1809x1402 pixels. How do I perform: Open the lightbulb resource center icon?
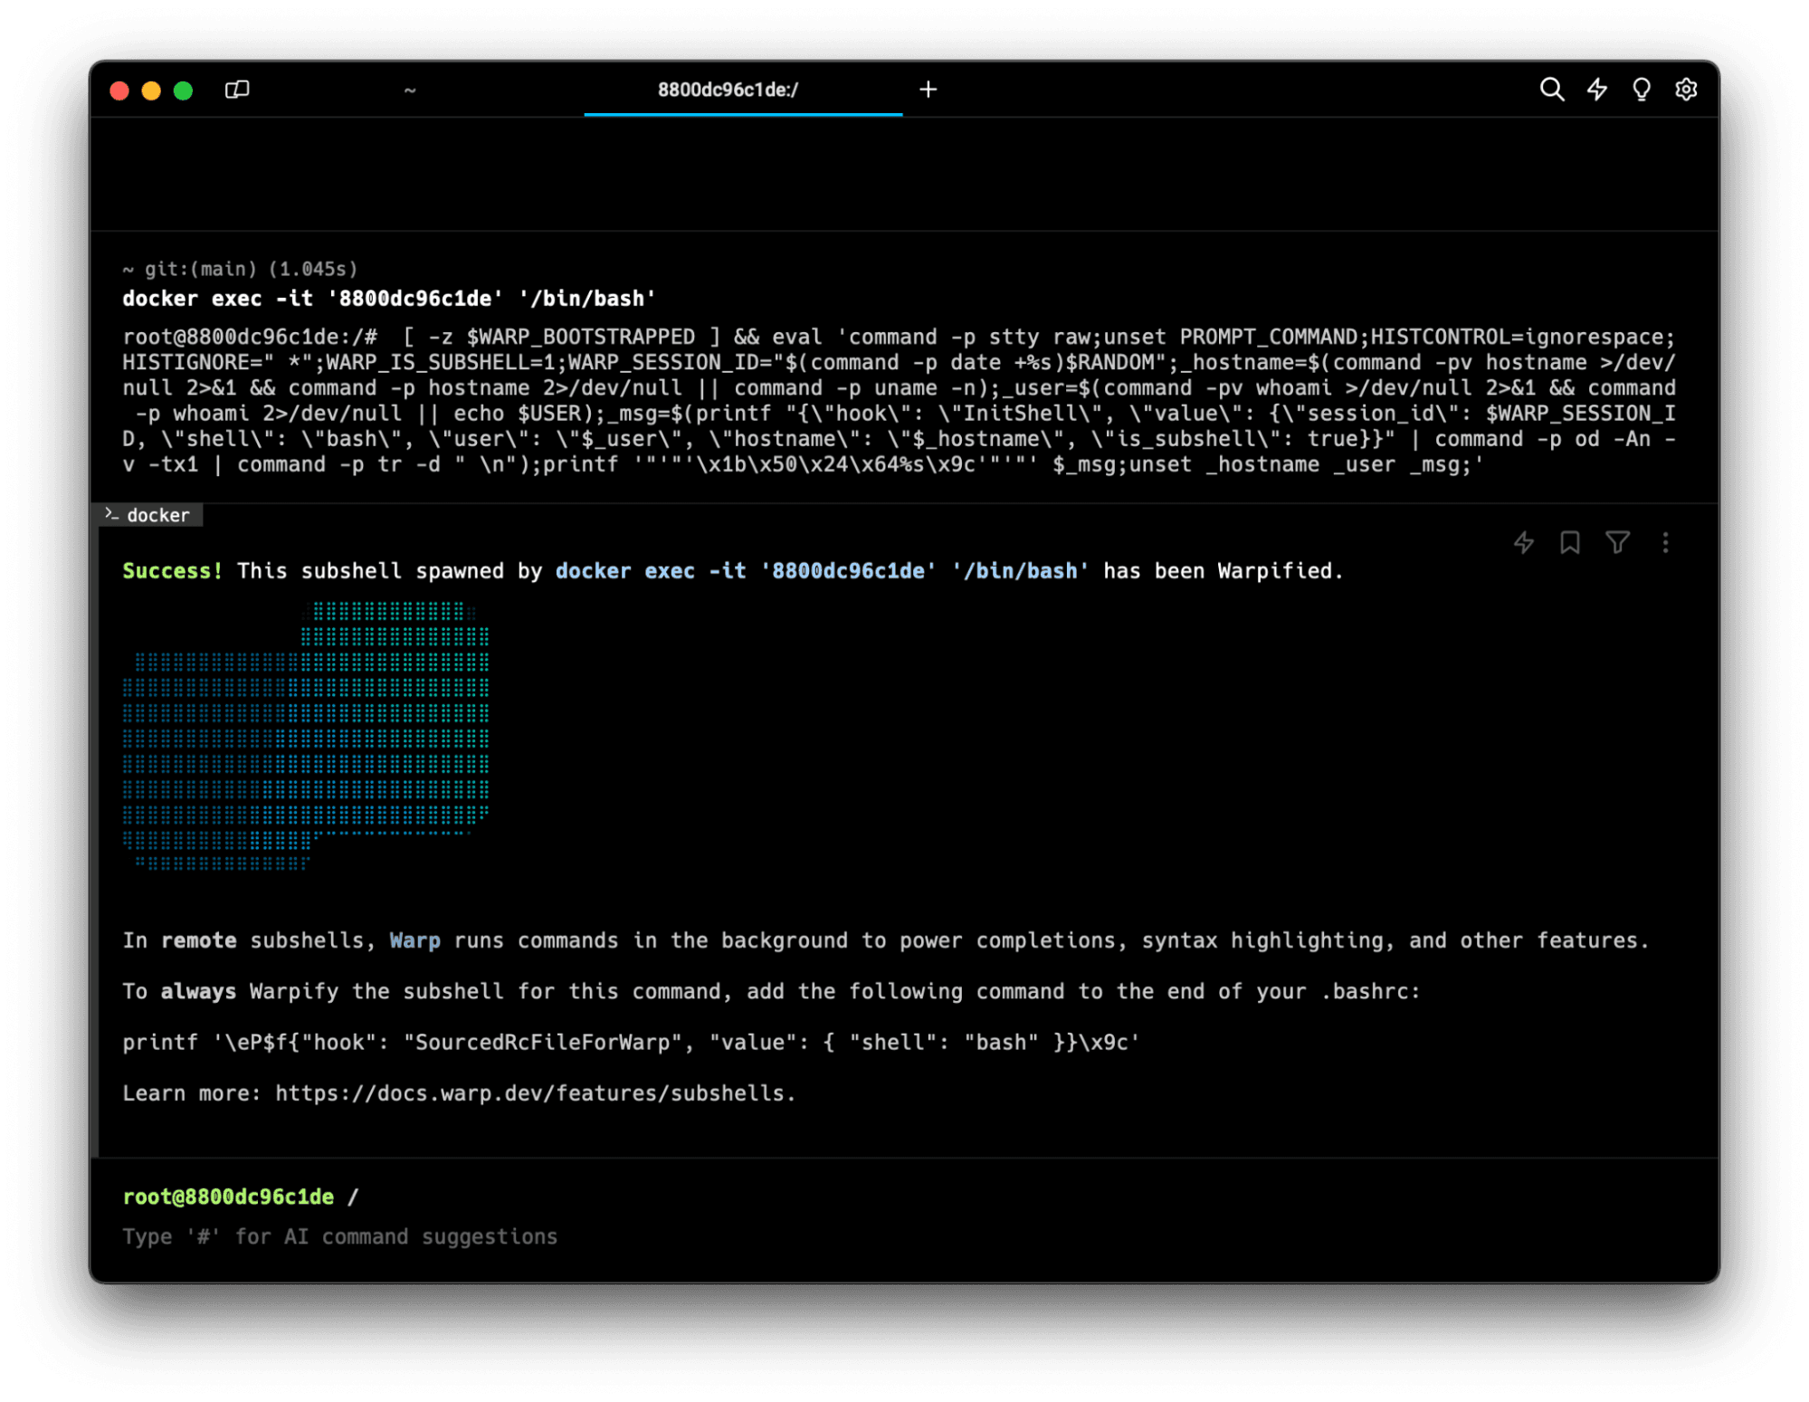(x=1641, y=90)
